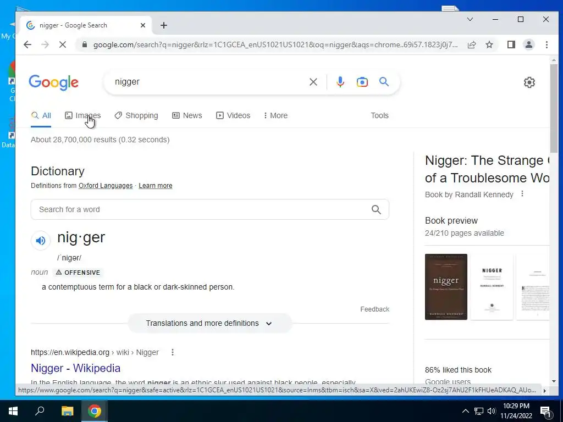Close the Google Search browser tab
The height and width of the screenshot is (422, 563).
pyautogui.click(x=142, y=25)
